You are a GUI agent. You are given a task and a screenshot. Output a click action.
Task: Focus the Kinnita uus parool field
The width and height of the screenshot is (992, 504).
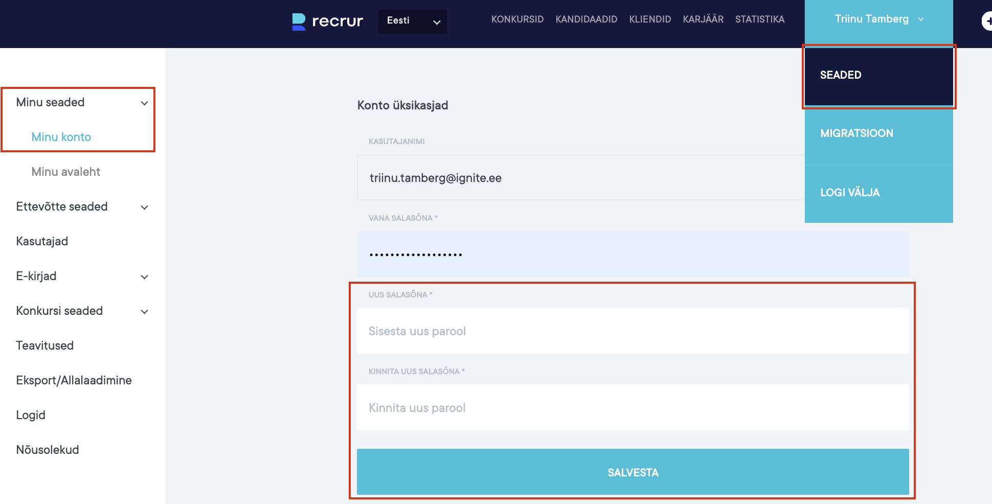[633, 408]
